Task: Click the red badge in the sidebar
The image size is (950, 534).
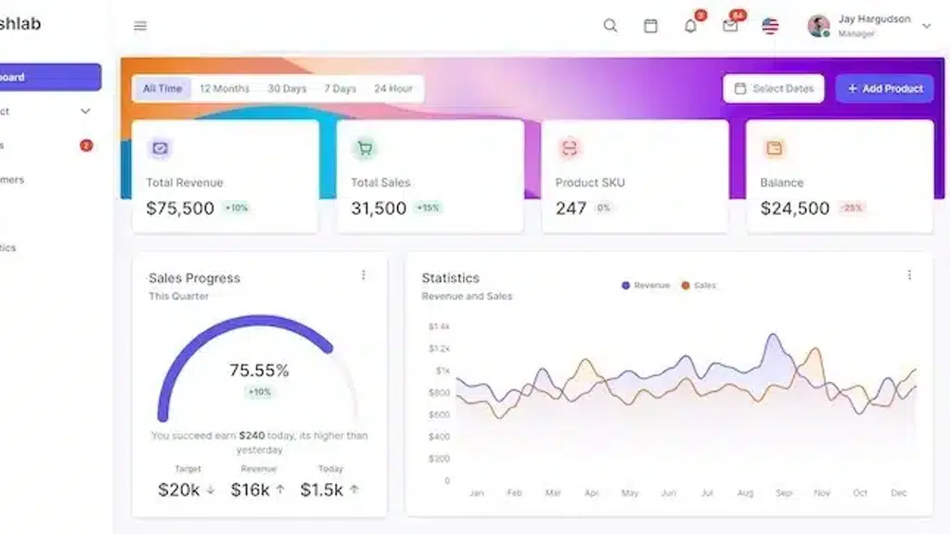Action: [86, 146]
